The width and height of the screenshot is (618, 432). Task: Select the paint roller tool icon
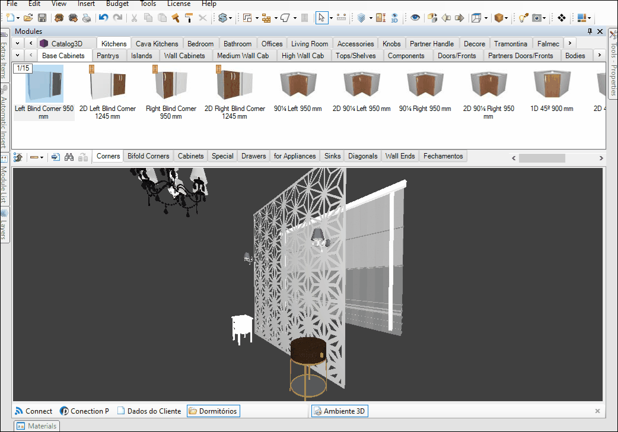189,18
